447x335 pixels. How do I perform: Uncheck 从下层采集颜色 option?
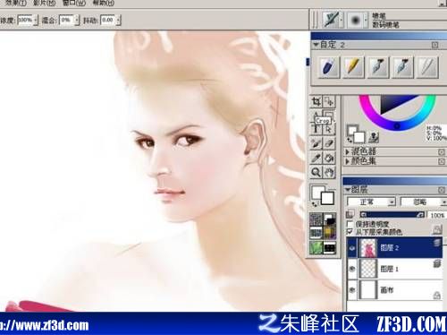pos(350,231)
